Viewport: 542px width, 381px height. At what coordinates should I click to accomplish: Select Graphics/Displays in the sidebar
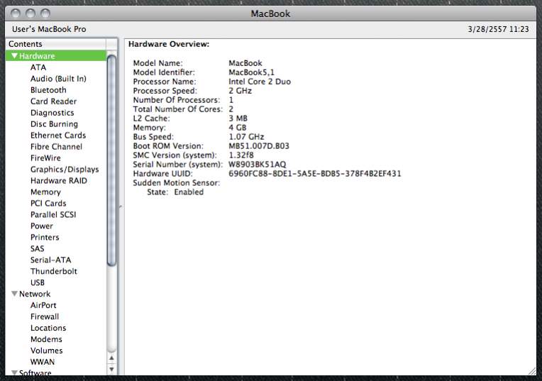pos(65,170)
